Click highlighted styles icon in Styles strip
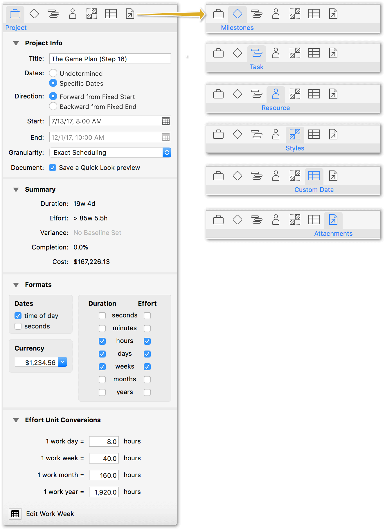 coord(295,134)
